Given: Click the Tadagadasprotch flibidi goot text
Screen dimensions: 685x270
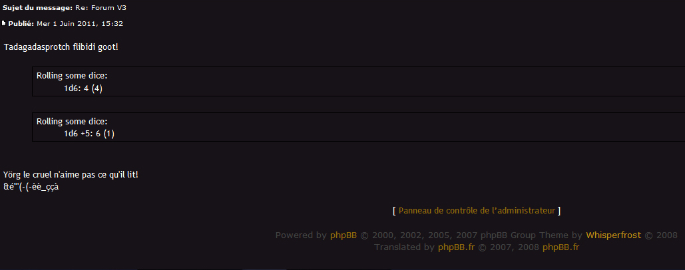Looking at the screenshot, I should [x=61, y=47].
